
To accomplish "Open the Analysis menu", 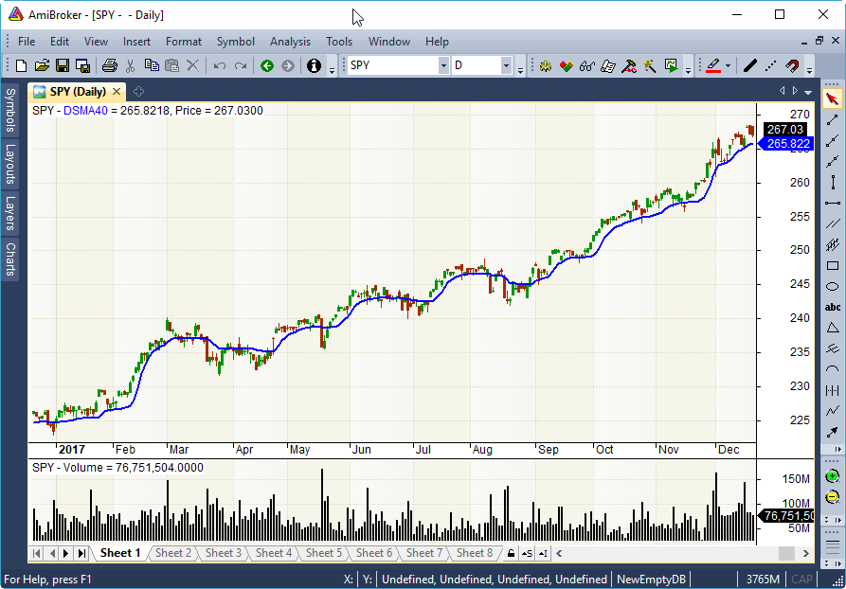I will point(290,42).
